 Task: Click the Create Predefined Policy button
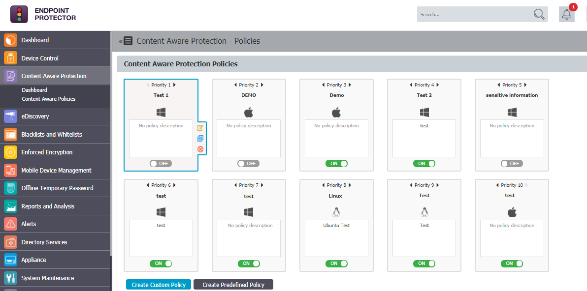pos(233,285)
